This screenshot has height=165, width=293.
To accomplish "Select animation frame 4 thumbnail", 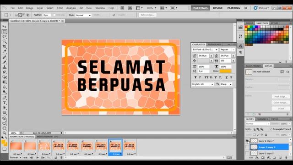I will 59,146.
